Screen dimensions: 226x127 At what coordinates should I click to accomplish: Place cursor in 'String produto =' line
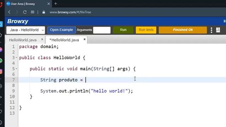pos(61,80)
